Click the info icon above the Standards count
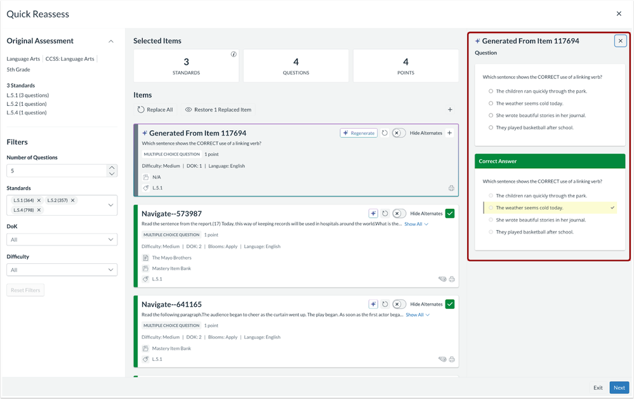634x399 pixels. (234, 55)
